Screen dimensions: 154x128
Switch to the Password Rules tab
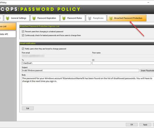73,18
